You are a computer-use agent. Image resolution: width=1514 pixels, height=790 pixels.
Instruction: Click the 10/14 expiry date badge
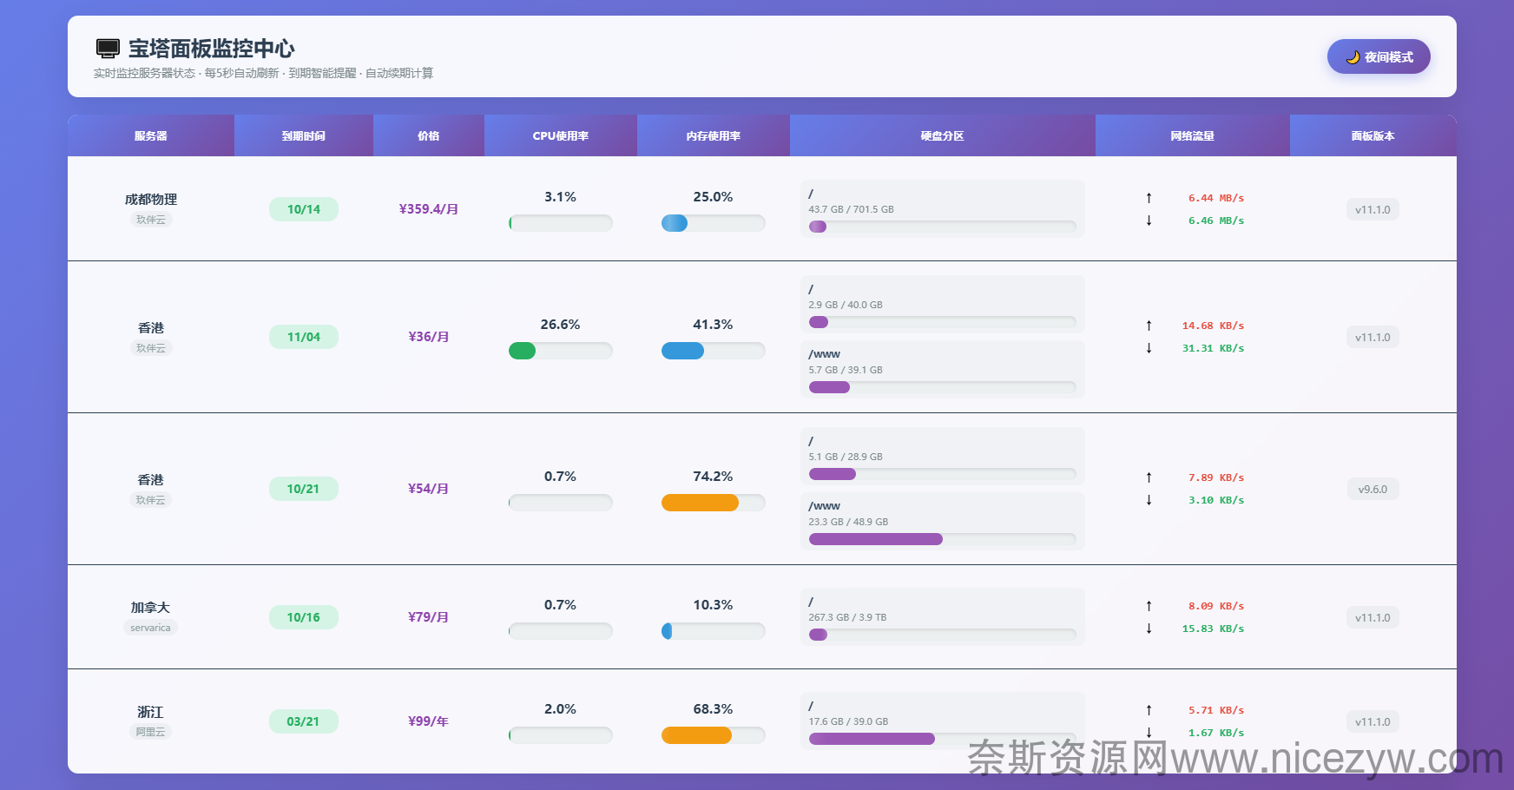pos(303,209)
